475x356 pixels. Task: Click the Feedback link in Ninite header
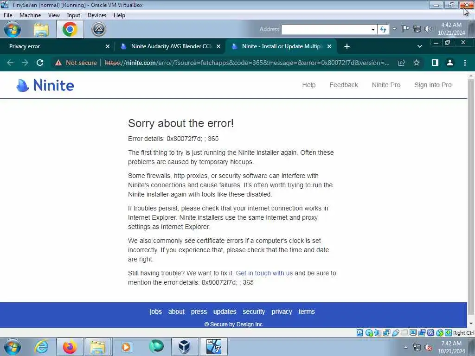(x=344, y=85)
